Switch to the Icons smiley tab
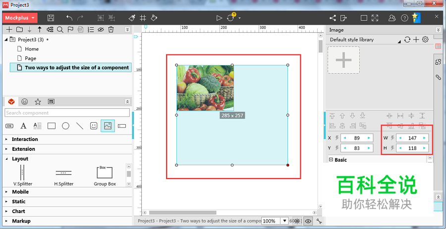The image size is (446, 229). tap(24, 101)
